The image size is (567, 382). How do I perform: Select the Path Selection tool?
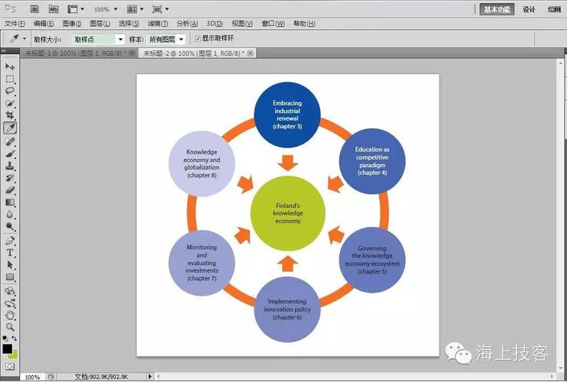click(x=10, y=265)
